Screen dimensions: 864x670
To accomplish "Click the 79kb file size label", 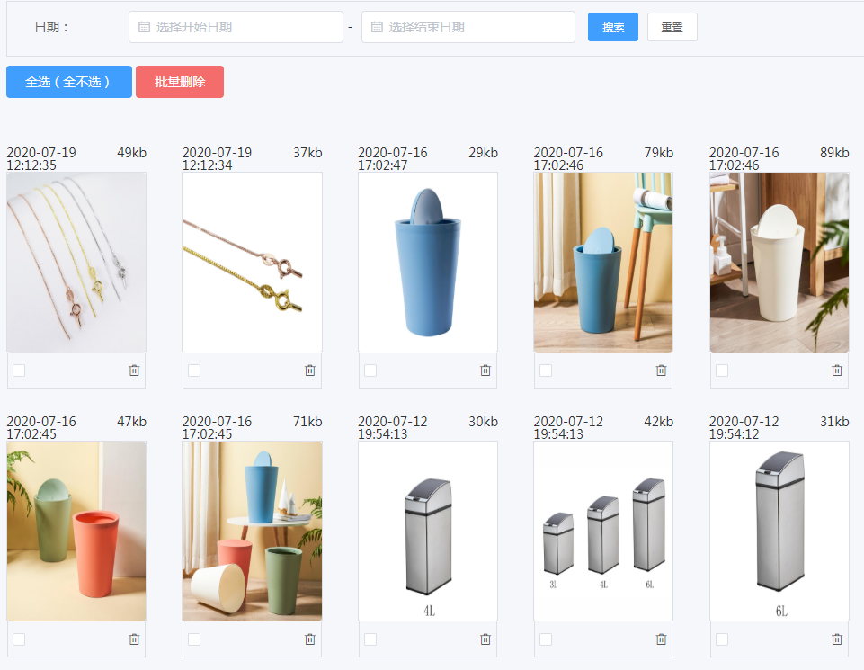I will 659,153.
